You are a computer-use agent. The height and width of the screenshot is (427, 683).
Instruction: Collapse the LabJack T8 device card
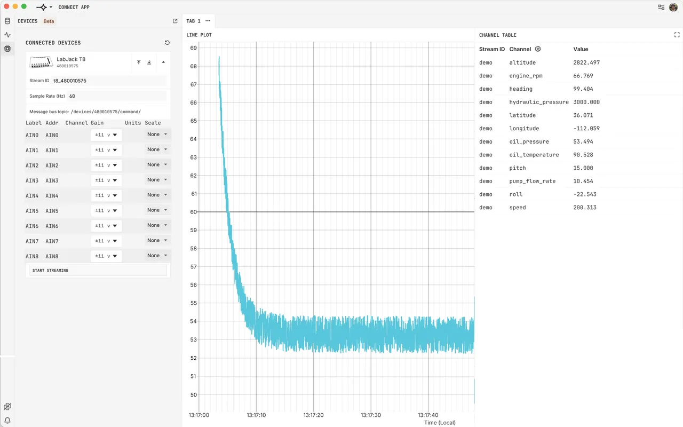tap(163, 62)
